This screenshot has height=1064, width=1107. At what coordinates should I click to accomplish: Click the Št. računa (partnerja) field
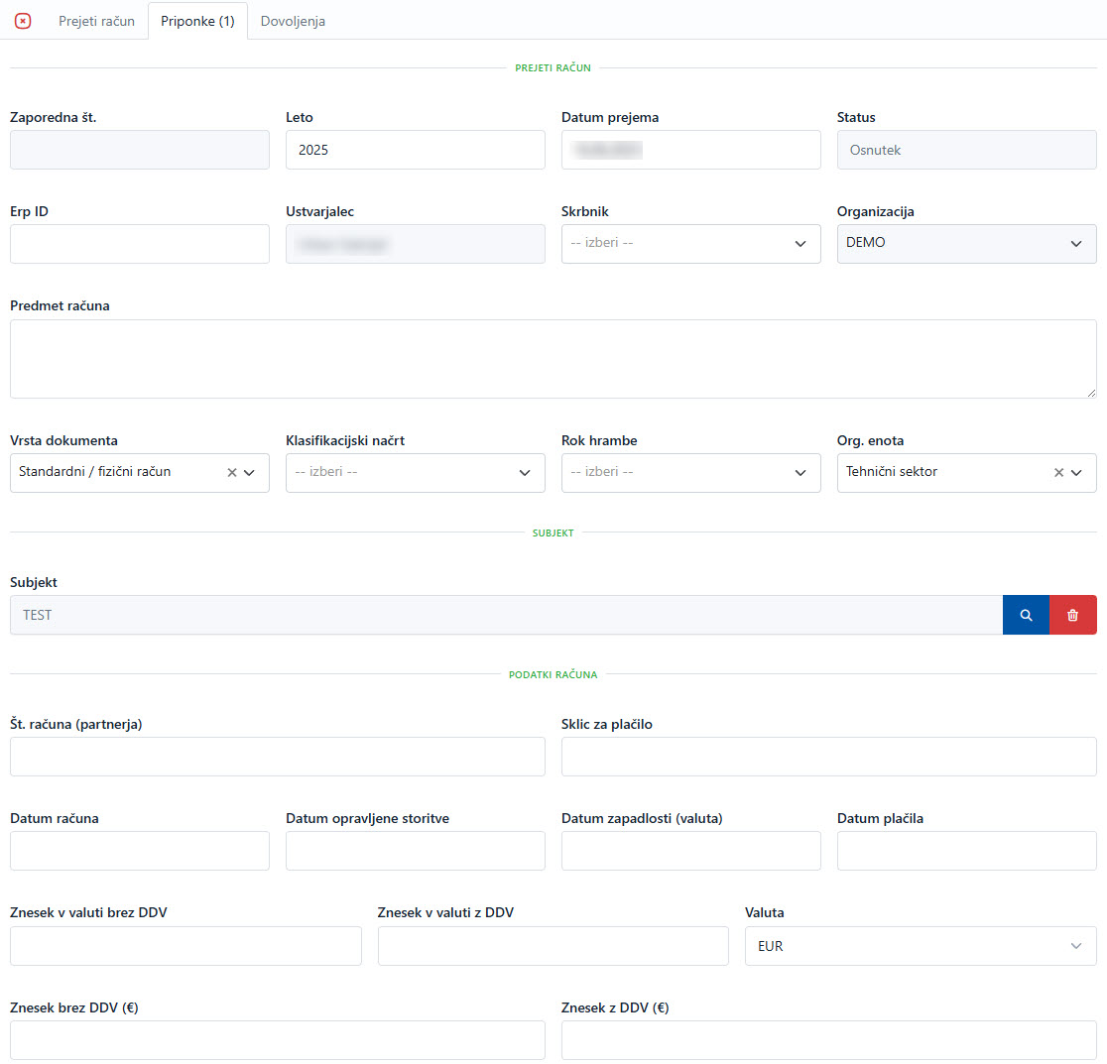277,757
